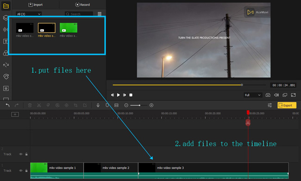Add a keyframe with diamond tool
Viewport: 301px width, 181px height.
(x=66, y=105)
